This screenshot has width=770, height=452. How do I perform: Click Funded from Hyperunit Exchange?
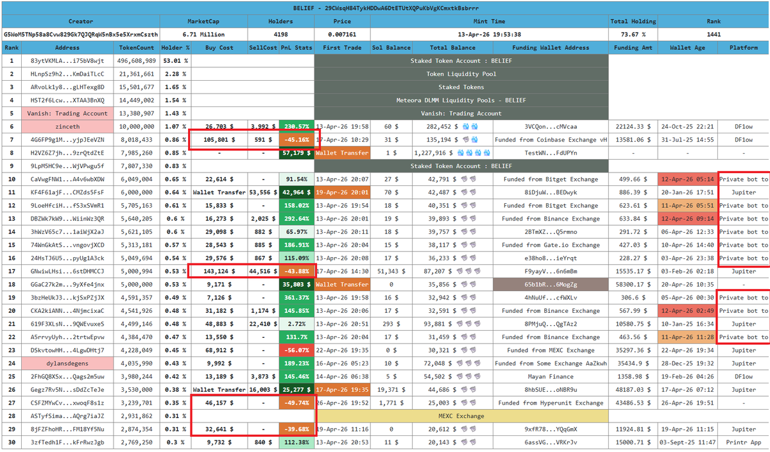pos(551,403)
